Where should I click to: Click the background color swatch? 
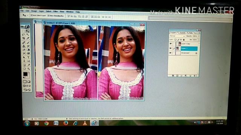pos(29,76)
